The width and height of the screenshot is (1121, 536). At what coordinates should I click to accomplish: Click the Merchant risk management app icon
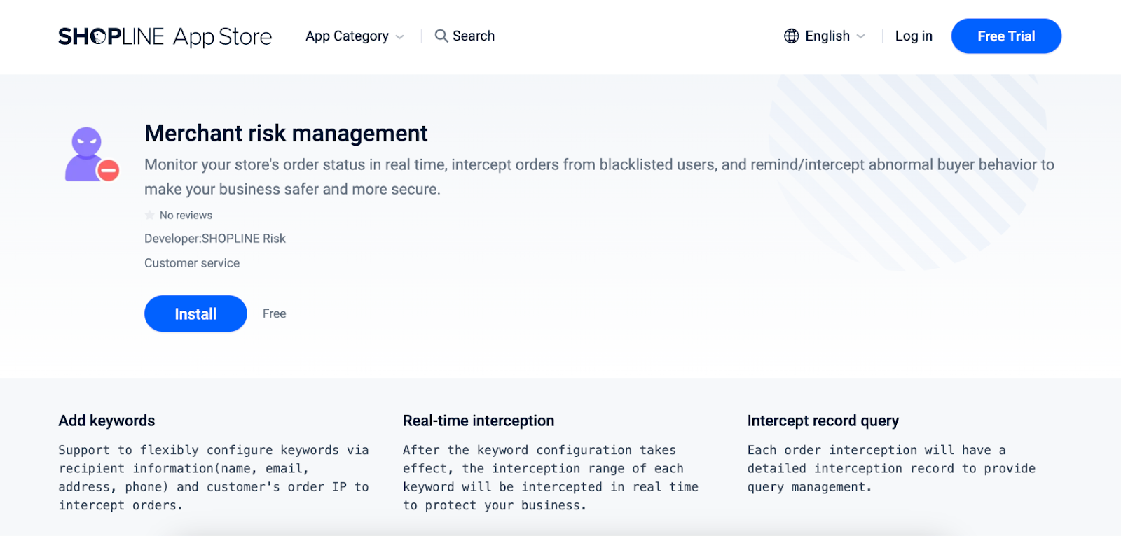point(92,155)
